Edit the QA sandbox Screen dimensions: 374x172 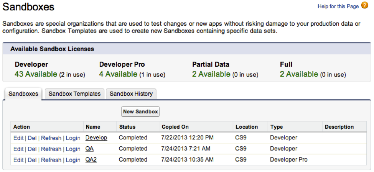18,149
